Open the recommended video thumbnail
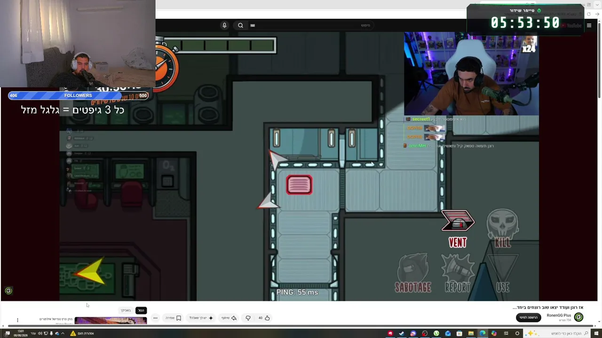The image size is (602, 338). [x=111, y=321]
